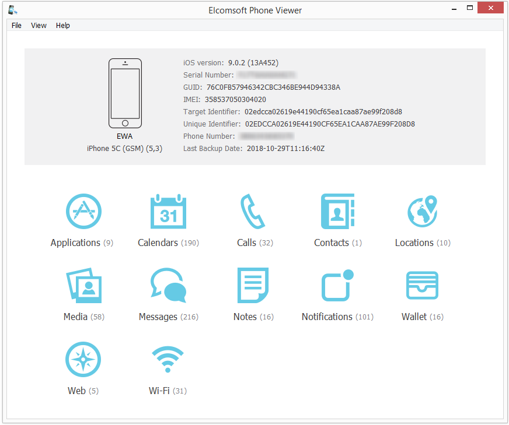Open the Contacts address book icon
Screen dimensions: 509x425
click(337, 212)
